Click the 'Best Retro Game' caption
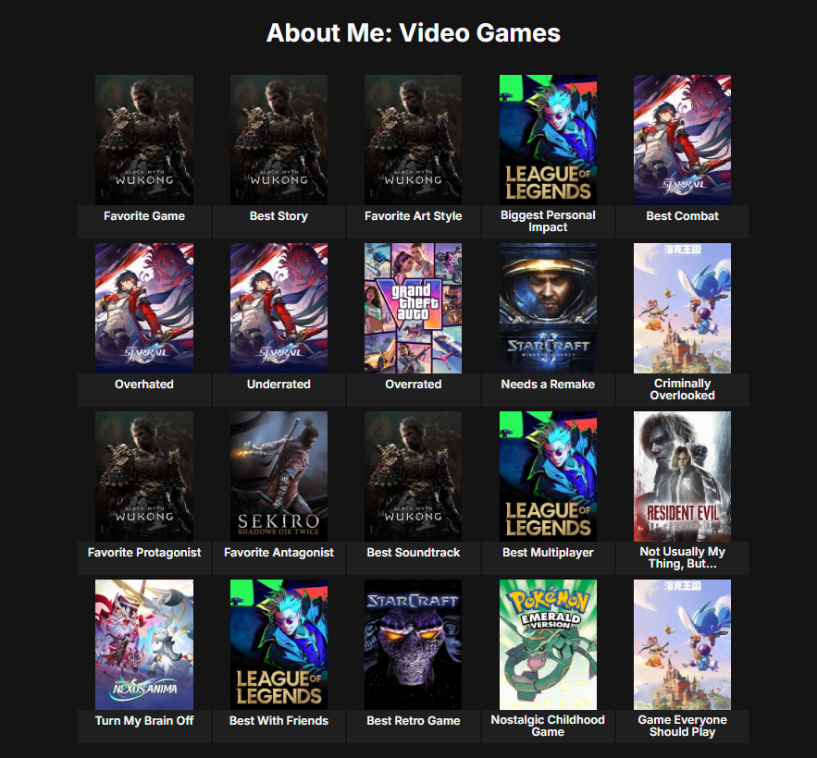 pyautogui.click(x=414, y=720)
